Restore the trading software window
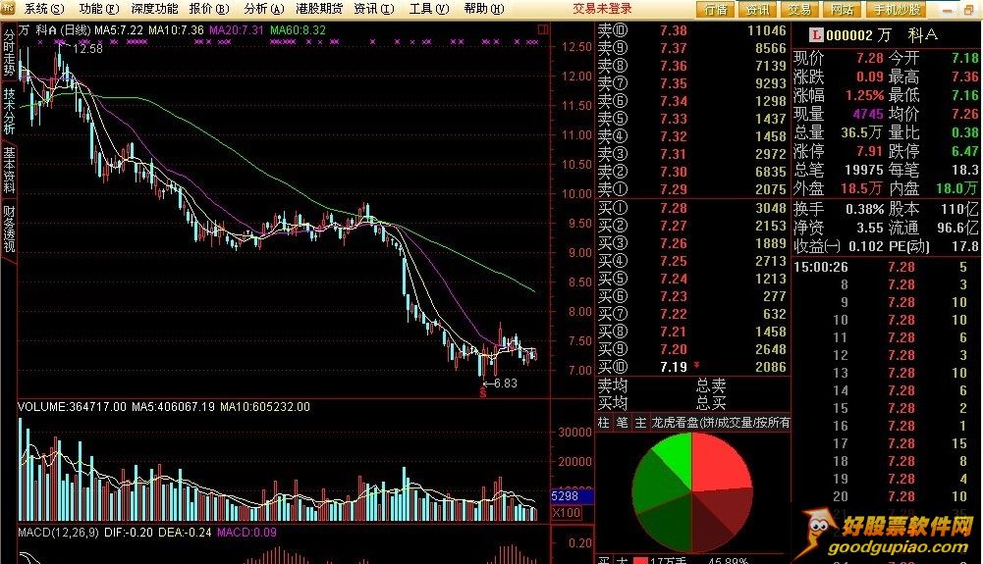983x564 pixels. coord(968,10)
